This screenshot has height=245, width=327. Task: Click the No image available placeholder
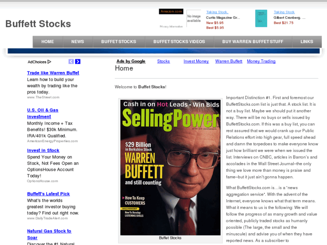point(194,18)
